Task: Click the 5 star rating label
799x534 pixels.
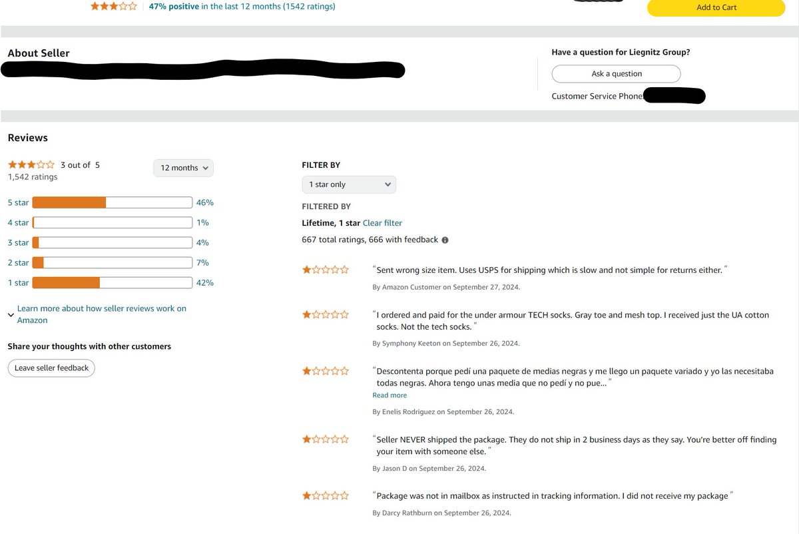Action: pos(18,202)
